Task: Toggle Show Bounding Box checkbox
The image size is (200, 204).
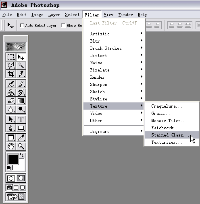Action: [63, 25]
